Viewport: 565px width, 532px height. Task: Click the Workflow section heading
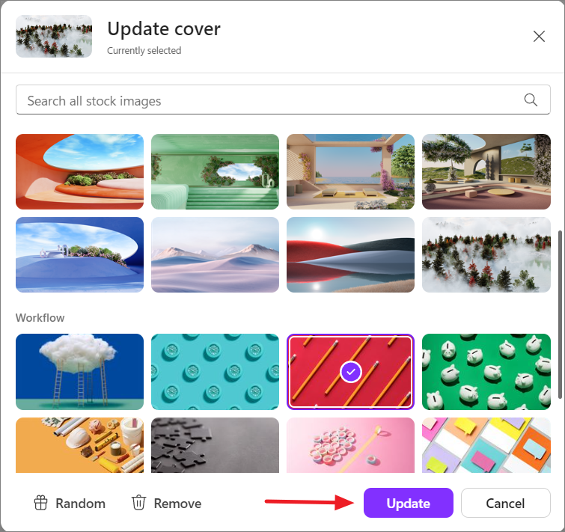pyautogui.click(x=40, y=318)
